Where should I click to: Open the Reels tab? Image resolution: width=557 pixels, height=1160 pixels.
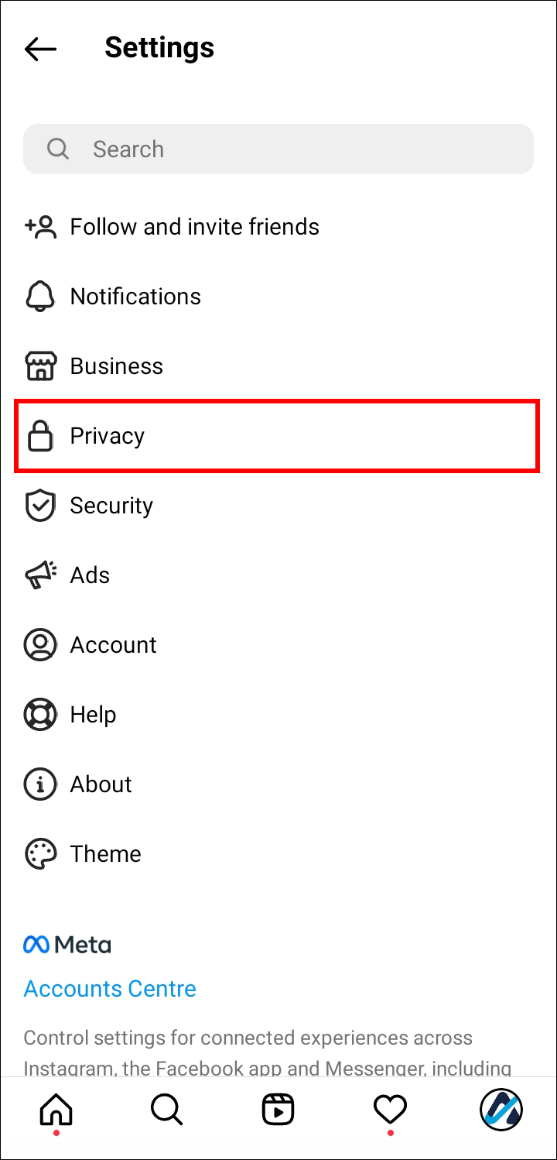[278, 1111]
